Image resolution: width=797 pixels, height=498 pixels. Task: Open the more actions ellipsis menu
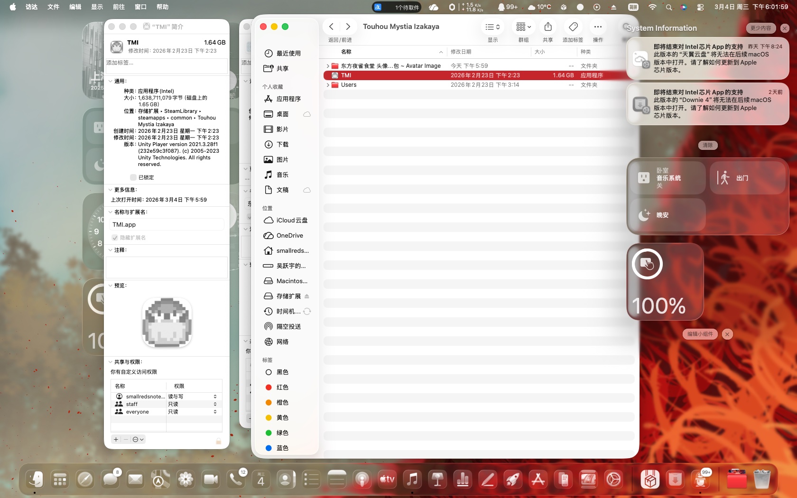(598, 27)
